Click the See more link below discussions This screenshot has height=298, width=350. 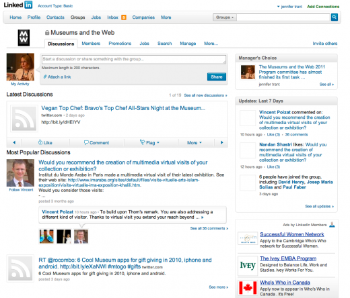219,287
